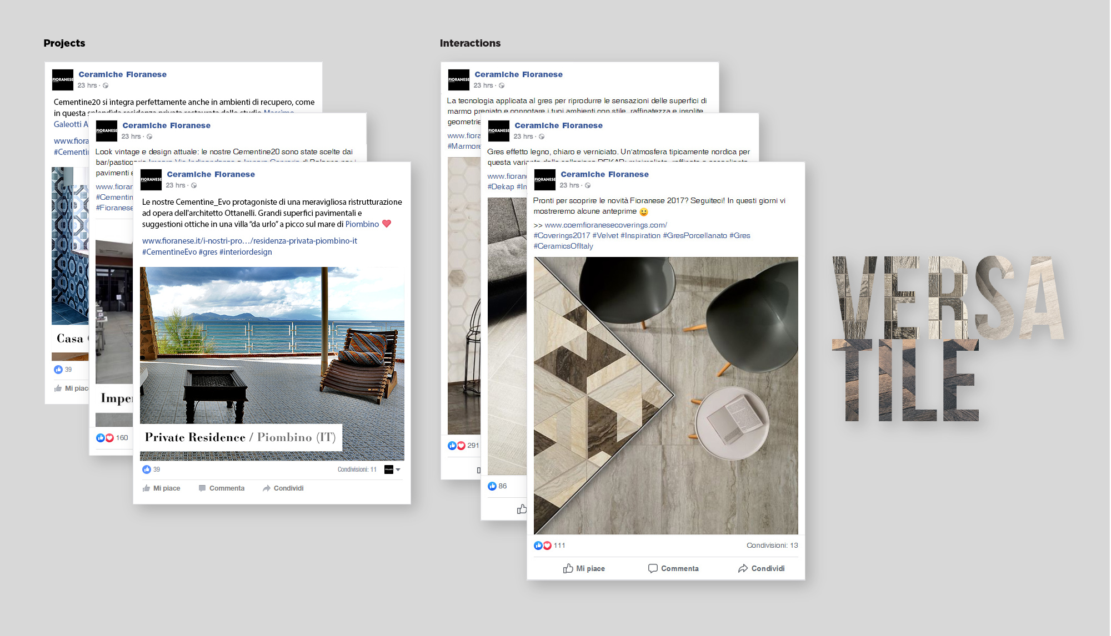1111x636 pixels.
Task: Click #Coverings2017 hashtag
Action: coord(562,236)
